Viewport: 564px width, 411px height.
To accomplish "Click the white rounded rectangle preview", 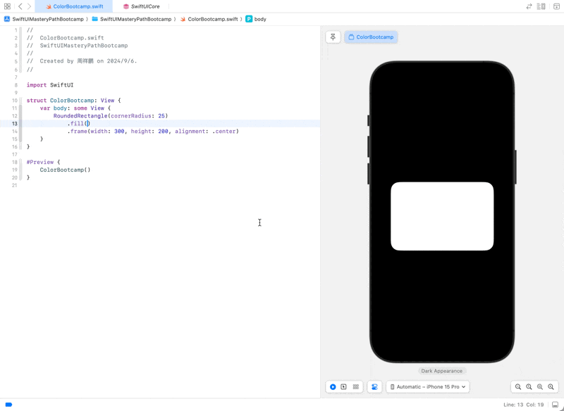I will click(x=442, y=216).
